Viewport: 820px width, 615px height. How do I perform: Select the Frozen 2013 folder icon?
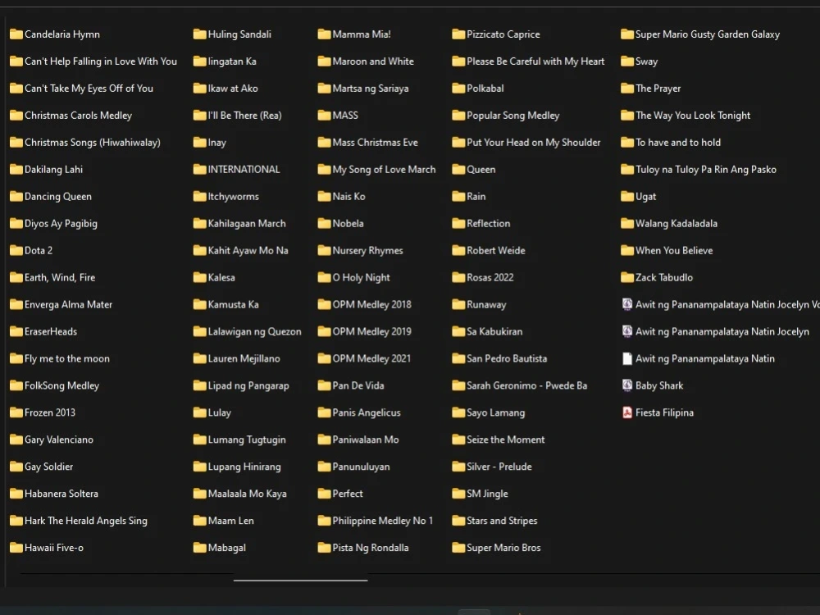coord(16,412)
